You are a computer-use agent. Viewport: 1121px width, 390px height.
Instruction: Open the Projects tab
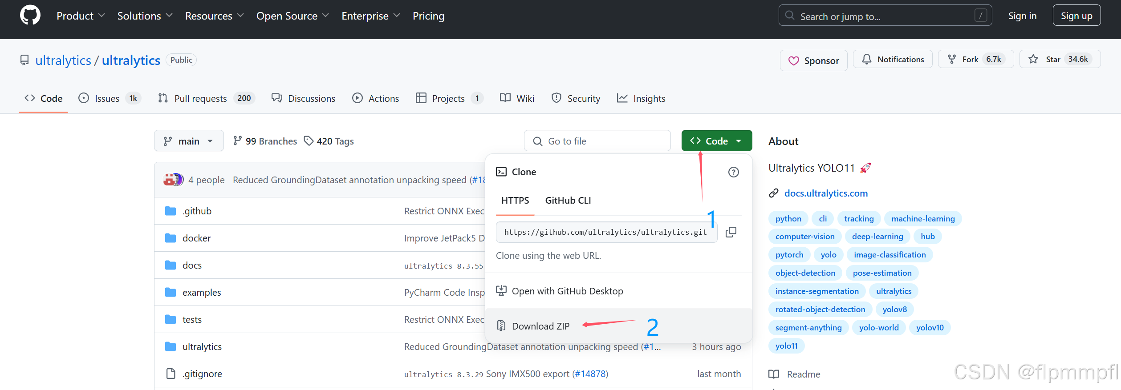point(449,98)
